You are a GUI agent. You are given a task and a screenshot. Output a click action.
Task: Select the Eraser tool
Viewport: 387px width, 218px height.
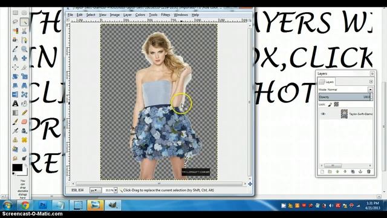24,122
